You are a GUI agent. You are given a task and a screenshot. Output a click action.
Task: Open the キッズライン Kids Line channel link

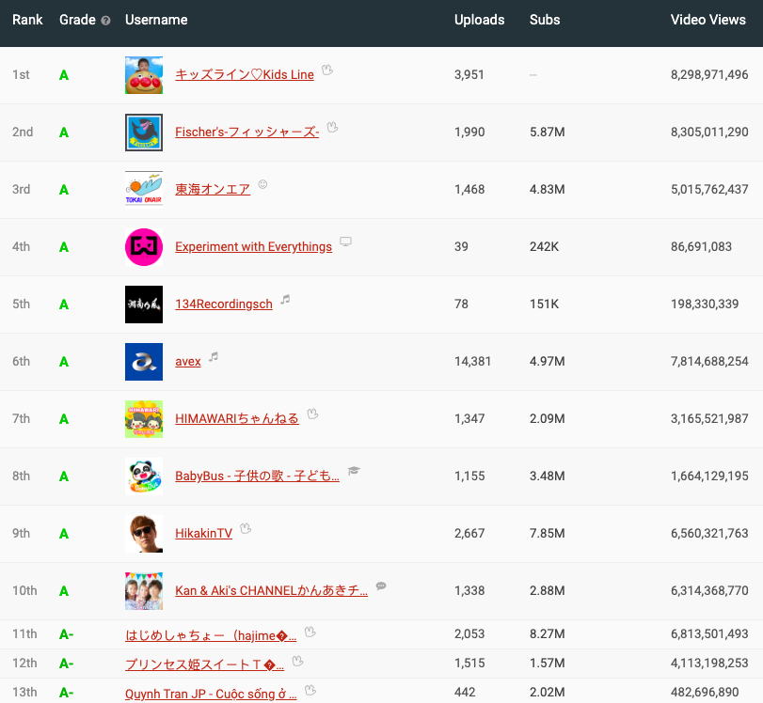pos(245,75)
